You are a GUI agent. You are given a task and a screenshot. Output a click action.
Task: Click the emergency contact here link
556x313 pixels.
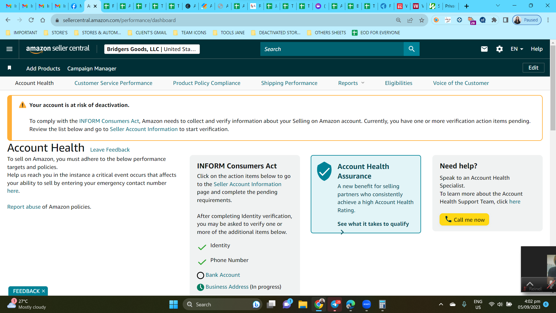tap(13, 191)
